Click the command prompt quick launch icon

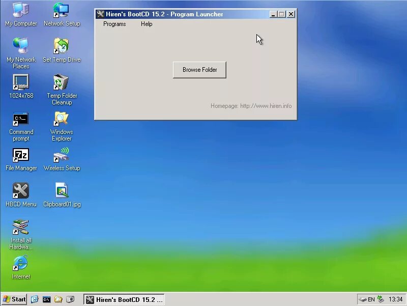[46, 299]
